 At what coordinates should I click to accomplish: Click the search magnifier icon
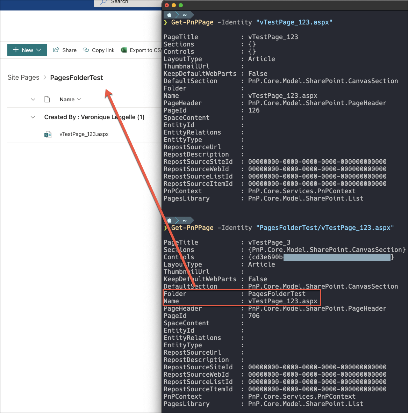pyautogui.click(x=103, y=2)
